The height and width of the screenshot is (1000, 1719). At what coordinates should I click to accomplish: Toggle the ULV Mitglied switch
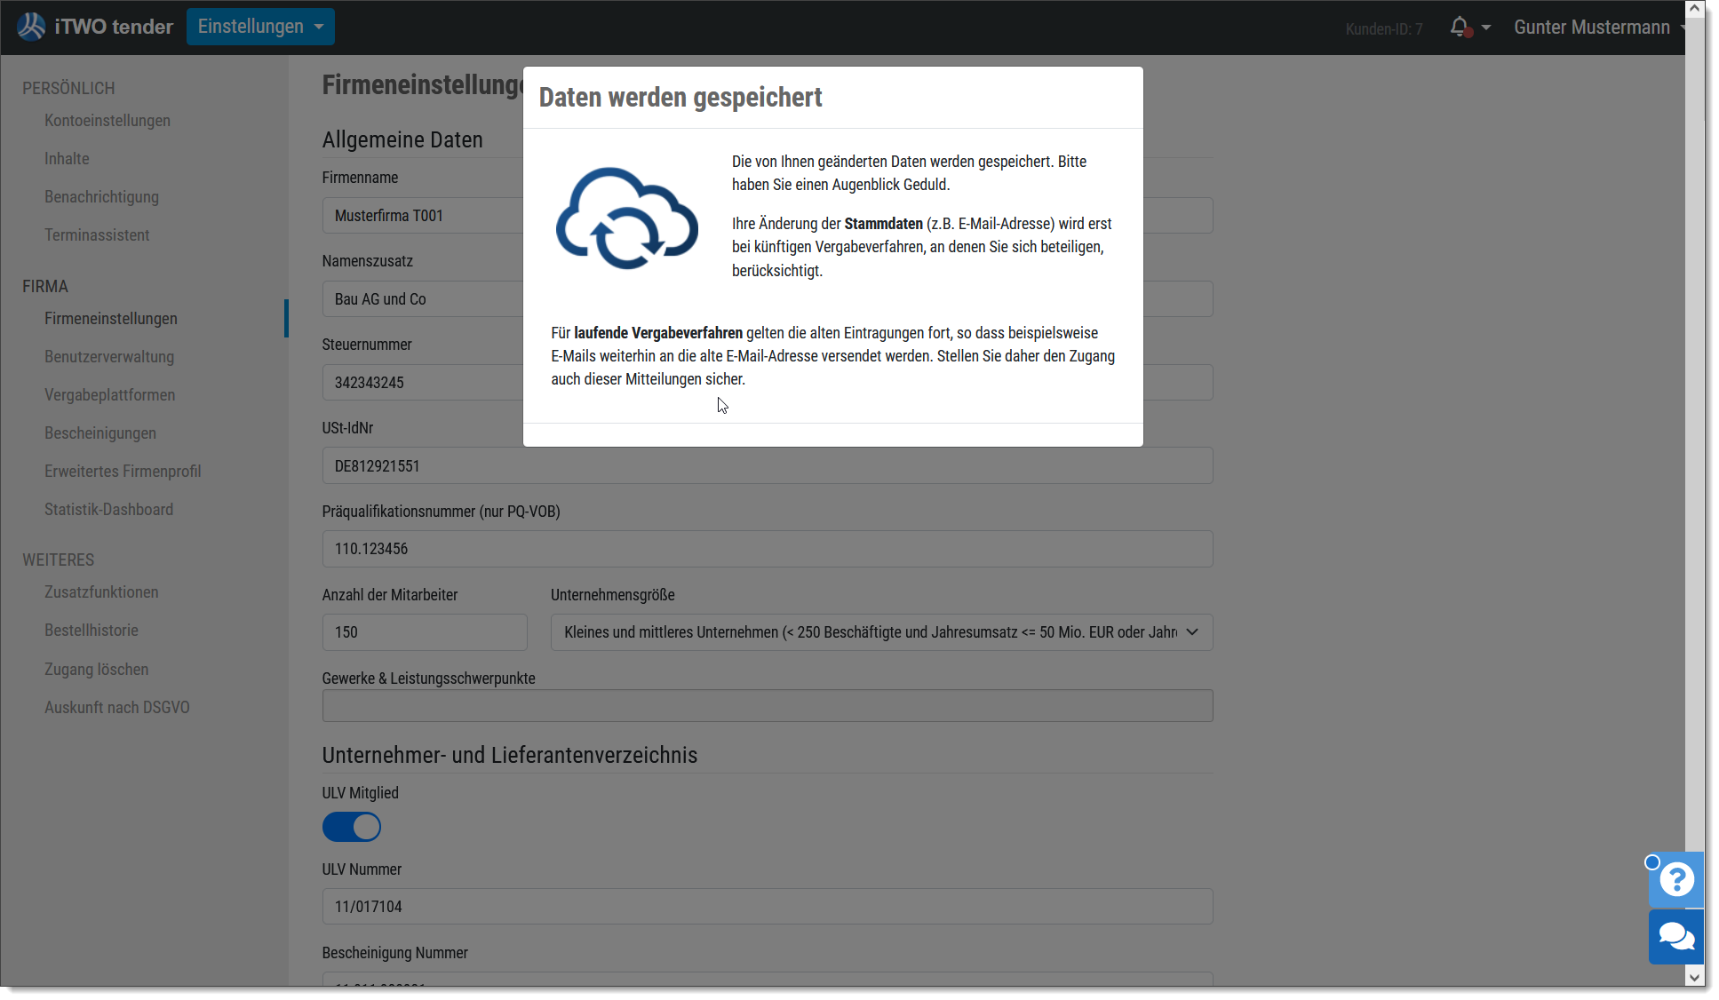352,827
